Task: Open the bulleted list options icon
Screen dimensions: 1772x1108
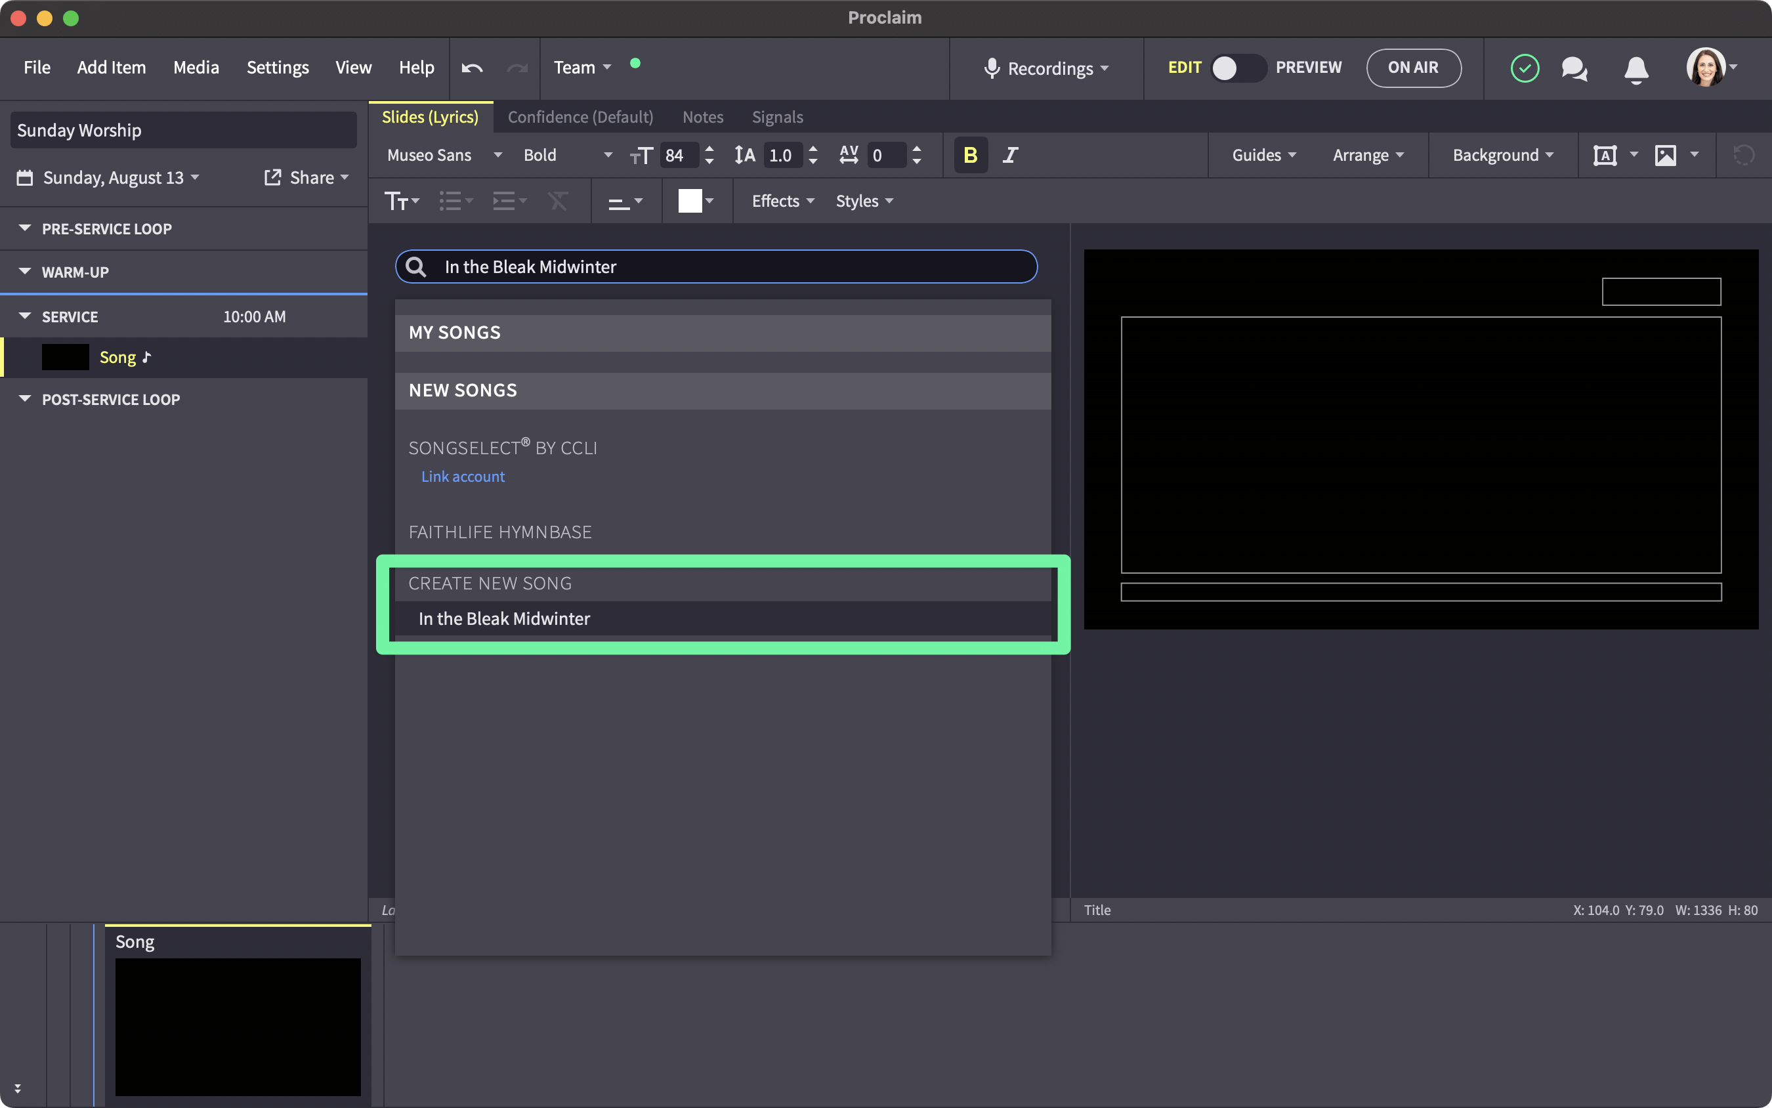Action: pyautogui.click(x=455, y=201)
